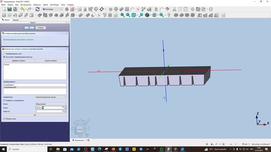Click the occurrences field stepper arrows

[x=65, y=111]
